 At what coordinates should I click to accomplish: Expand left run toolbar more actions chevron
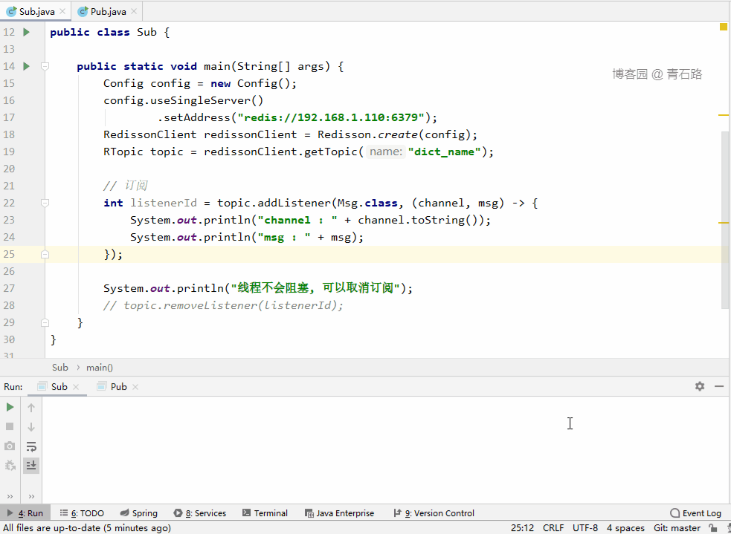10,496
